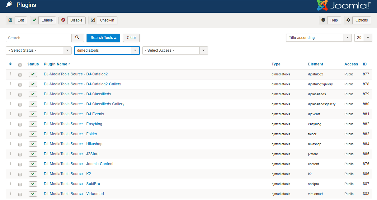Check the box for DJ-Catalog2 row
Image resolution: width=377 pixels, height=200 pixels.
(x=20, y=75)
